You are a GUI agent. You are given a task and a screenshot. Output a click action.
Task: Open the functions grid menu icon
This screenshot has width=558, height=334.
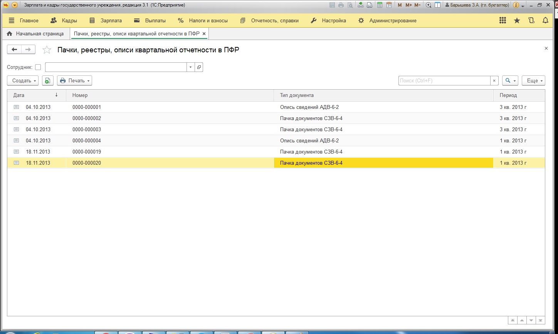pos(503,20)
